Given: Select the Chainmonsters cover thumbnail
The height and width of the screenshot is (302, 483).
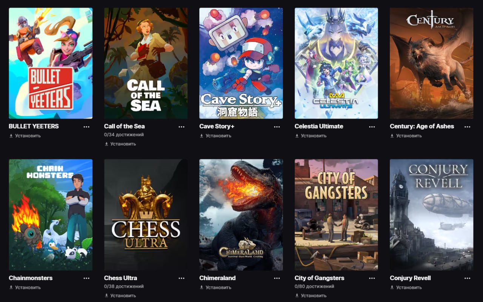Looking at the screenshot, I should 51,215.
